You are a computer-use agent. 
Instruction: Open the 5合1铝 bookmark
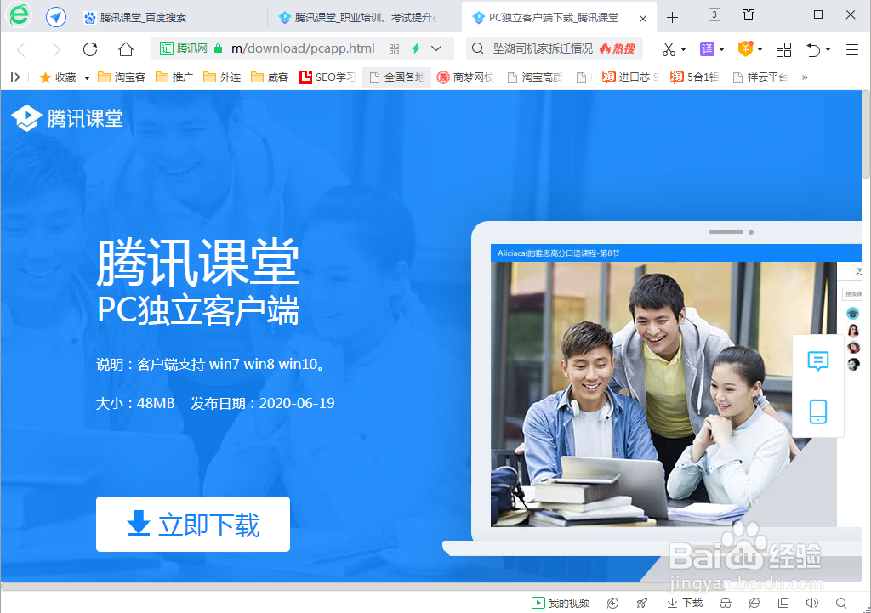tap(694, 77)
